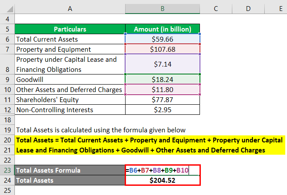
Task: Select the Shareholders' Equity cell
Action: [70, 100]
